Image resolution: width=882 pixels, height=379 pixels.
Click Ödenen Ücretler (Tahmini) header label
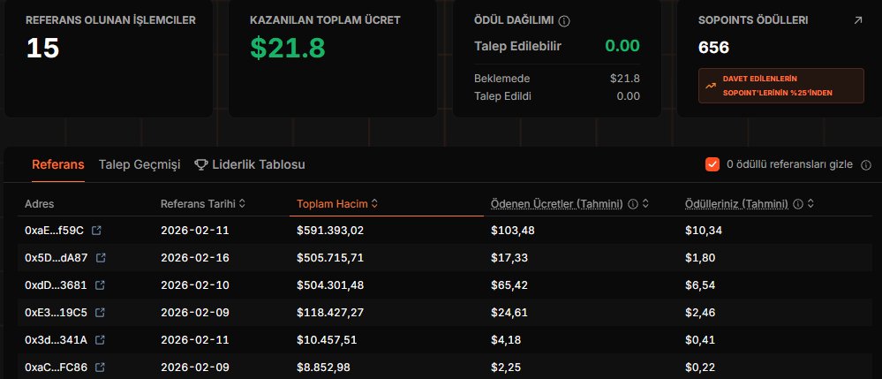coord(557,204)
